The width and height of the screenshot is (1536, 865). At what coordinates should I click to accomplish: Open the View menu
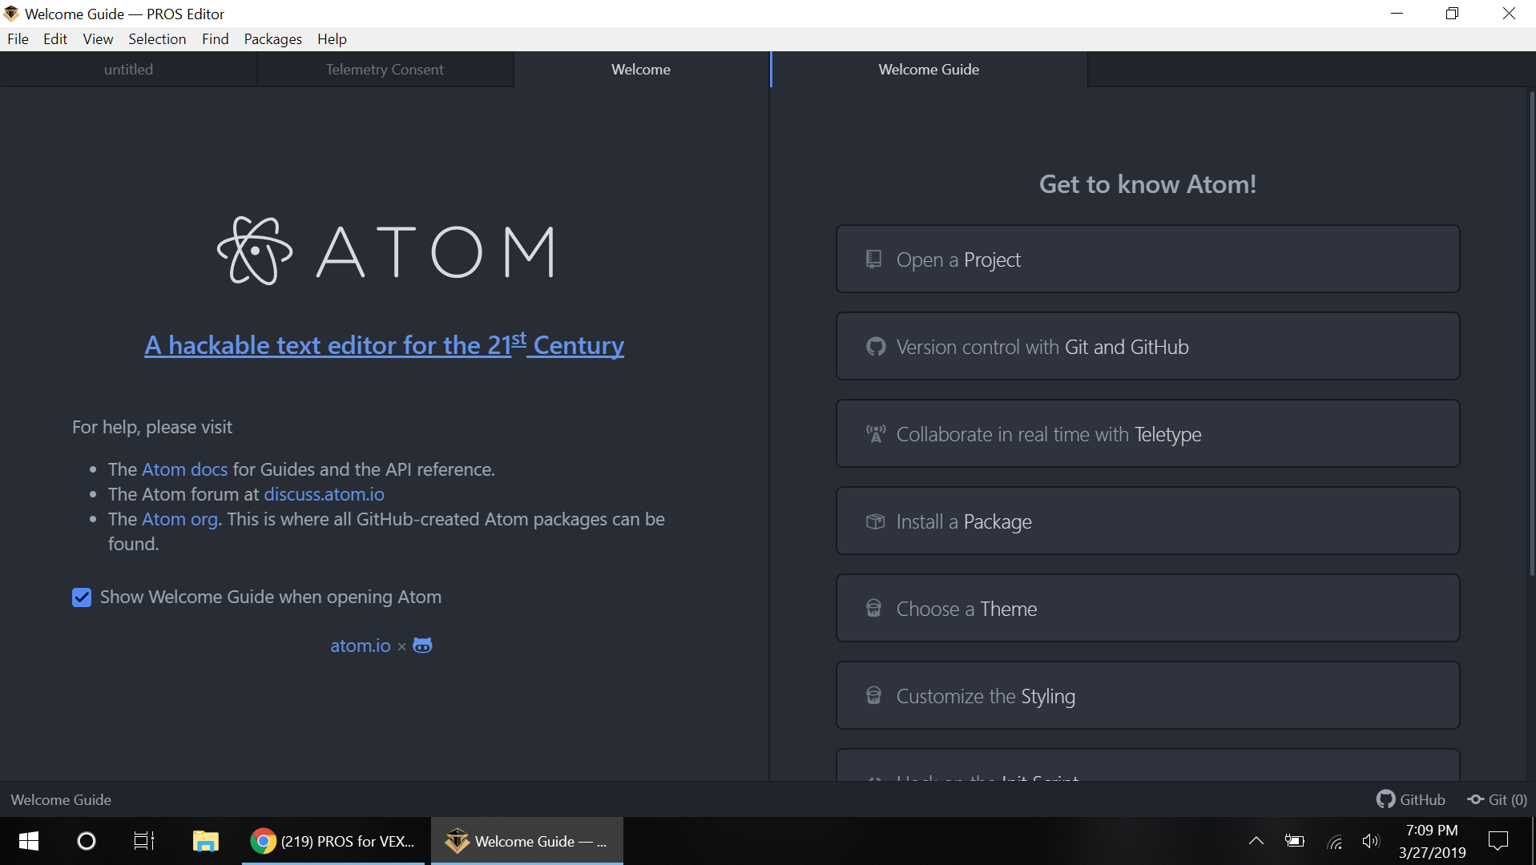98,38
